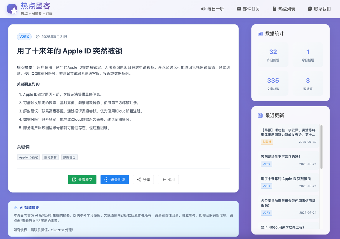Click the recent updates list scrollbar
This screenshot has width=340, height=239.
tap(321, 147)
